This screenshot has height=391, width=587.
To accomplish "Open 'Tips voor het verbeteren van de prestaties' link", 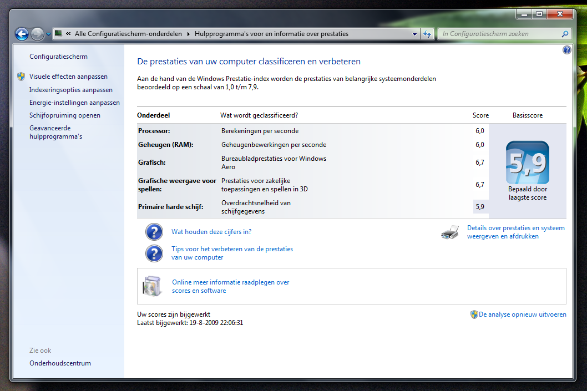I will pyautogui.click(x=232, y=253).
